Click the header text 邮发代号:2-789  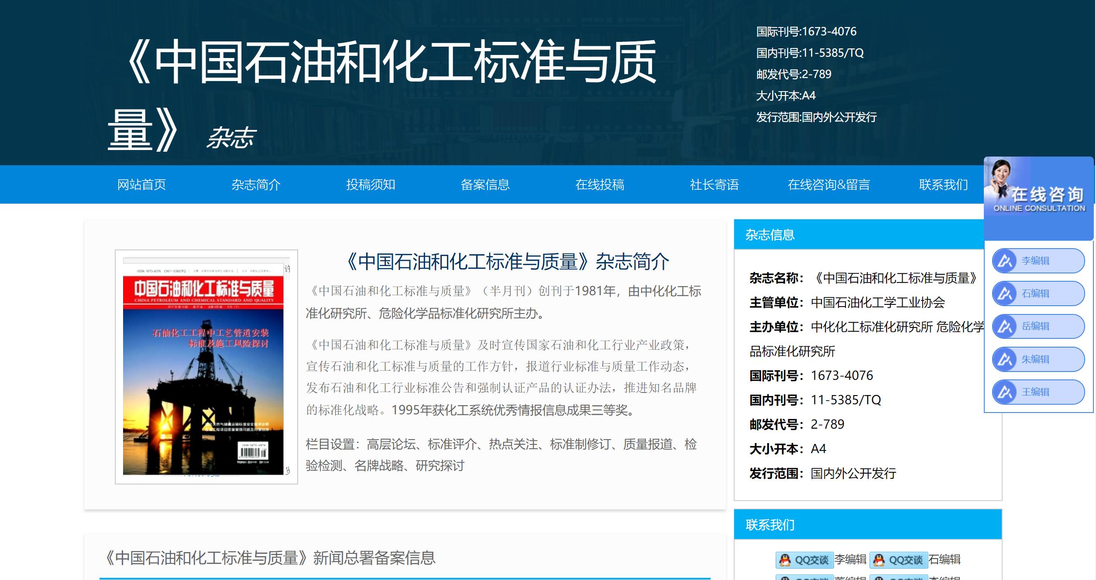click(x=794, y=74)
